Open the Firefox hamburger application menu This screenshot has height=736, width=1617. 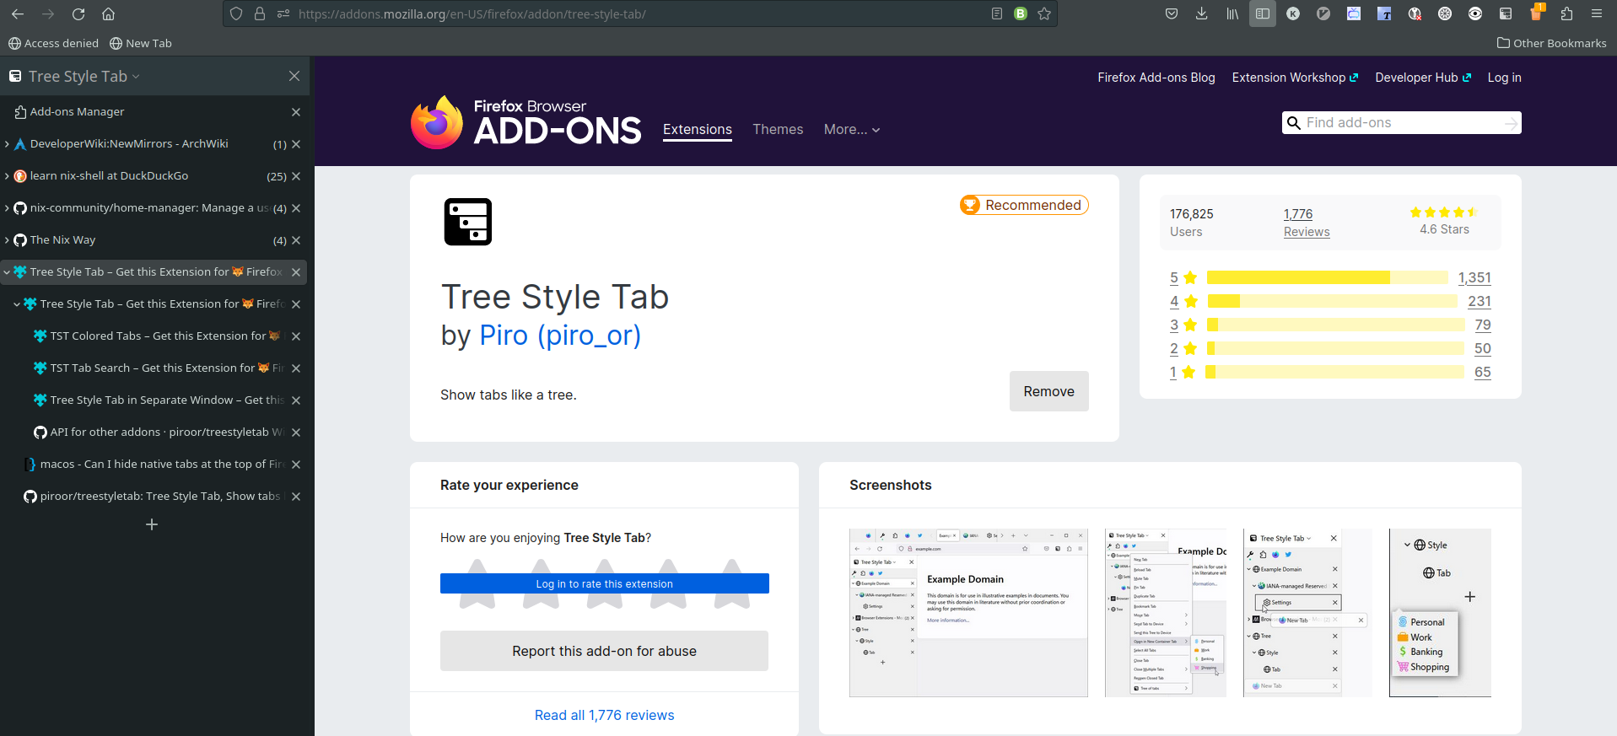(1597, 13)
